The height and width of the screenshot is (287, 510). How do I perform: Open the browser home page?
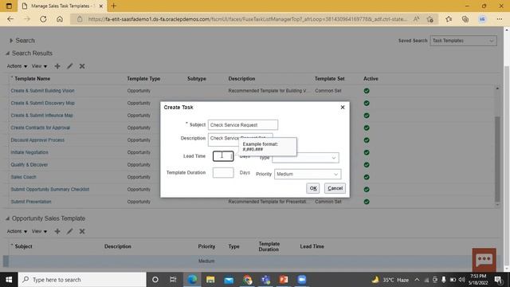(x=60, y=19)
